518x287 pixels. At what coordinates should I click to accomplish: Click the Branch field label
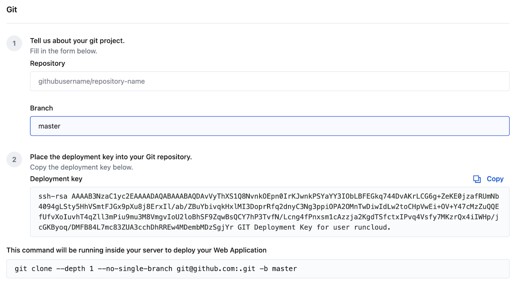41,108
